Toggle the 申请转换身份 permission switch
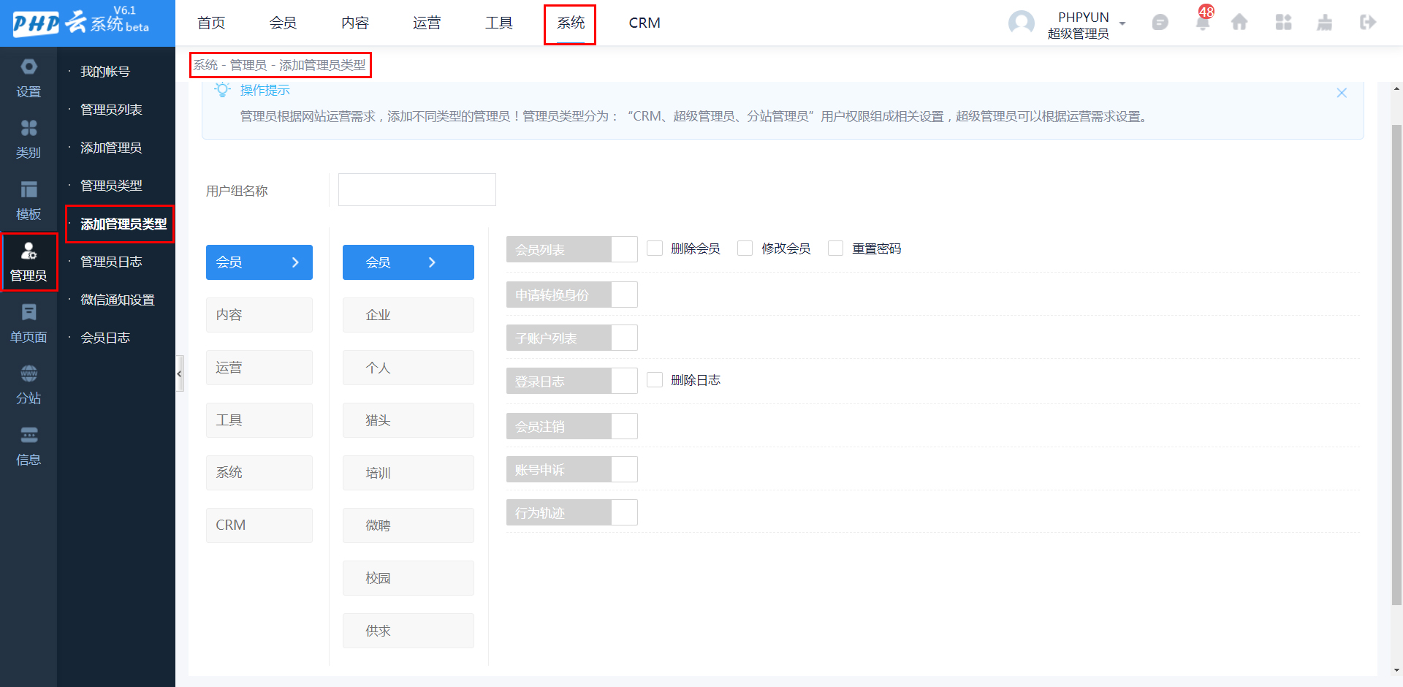Screen dimensions: 1403x687 (572, 295)
